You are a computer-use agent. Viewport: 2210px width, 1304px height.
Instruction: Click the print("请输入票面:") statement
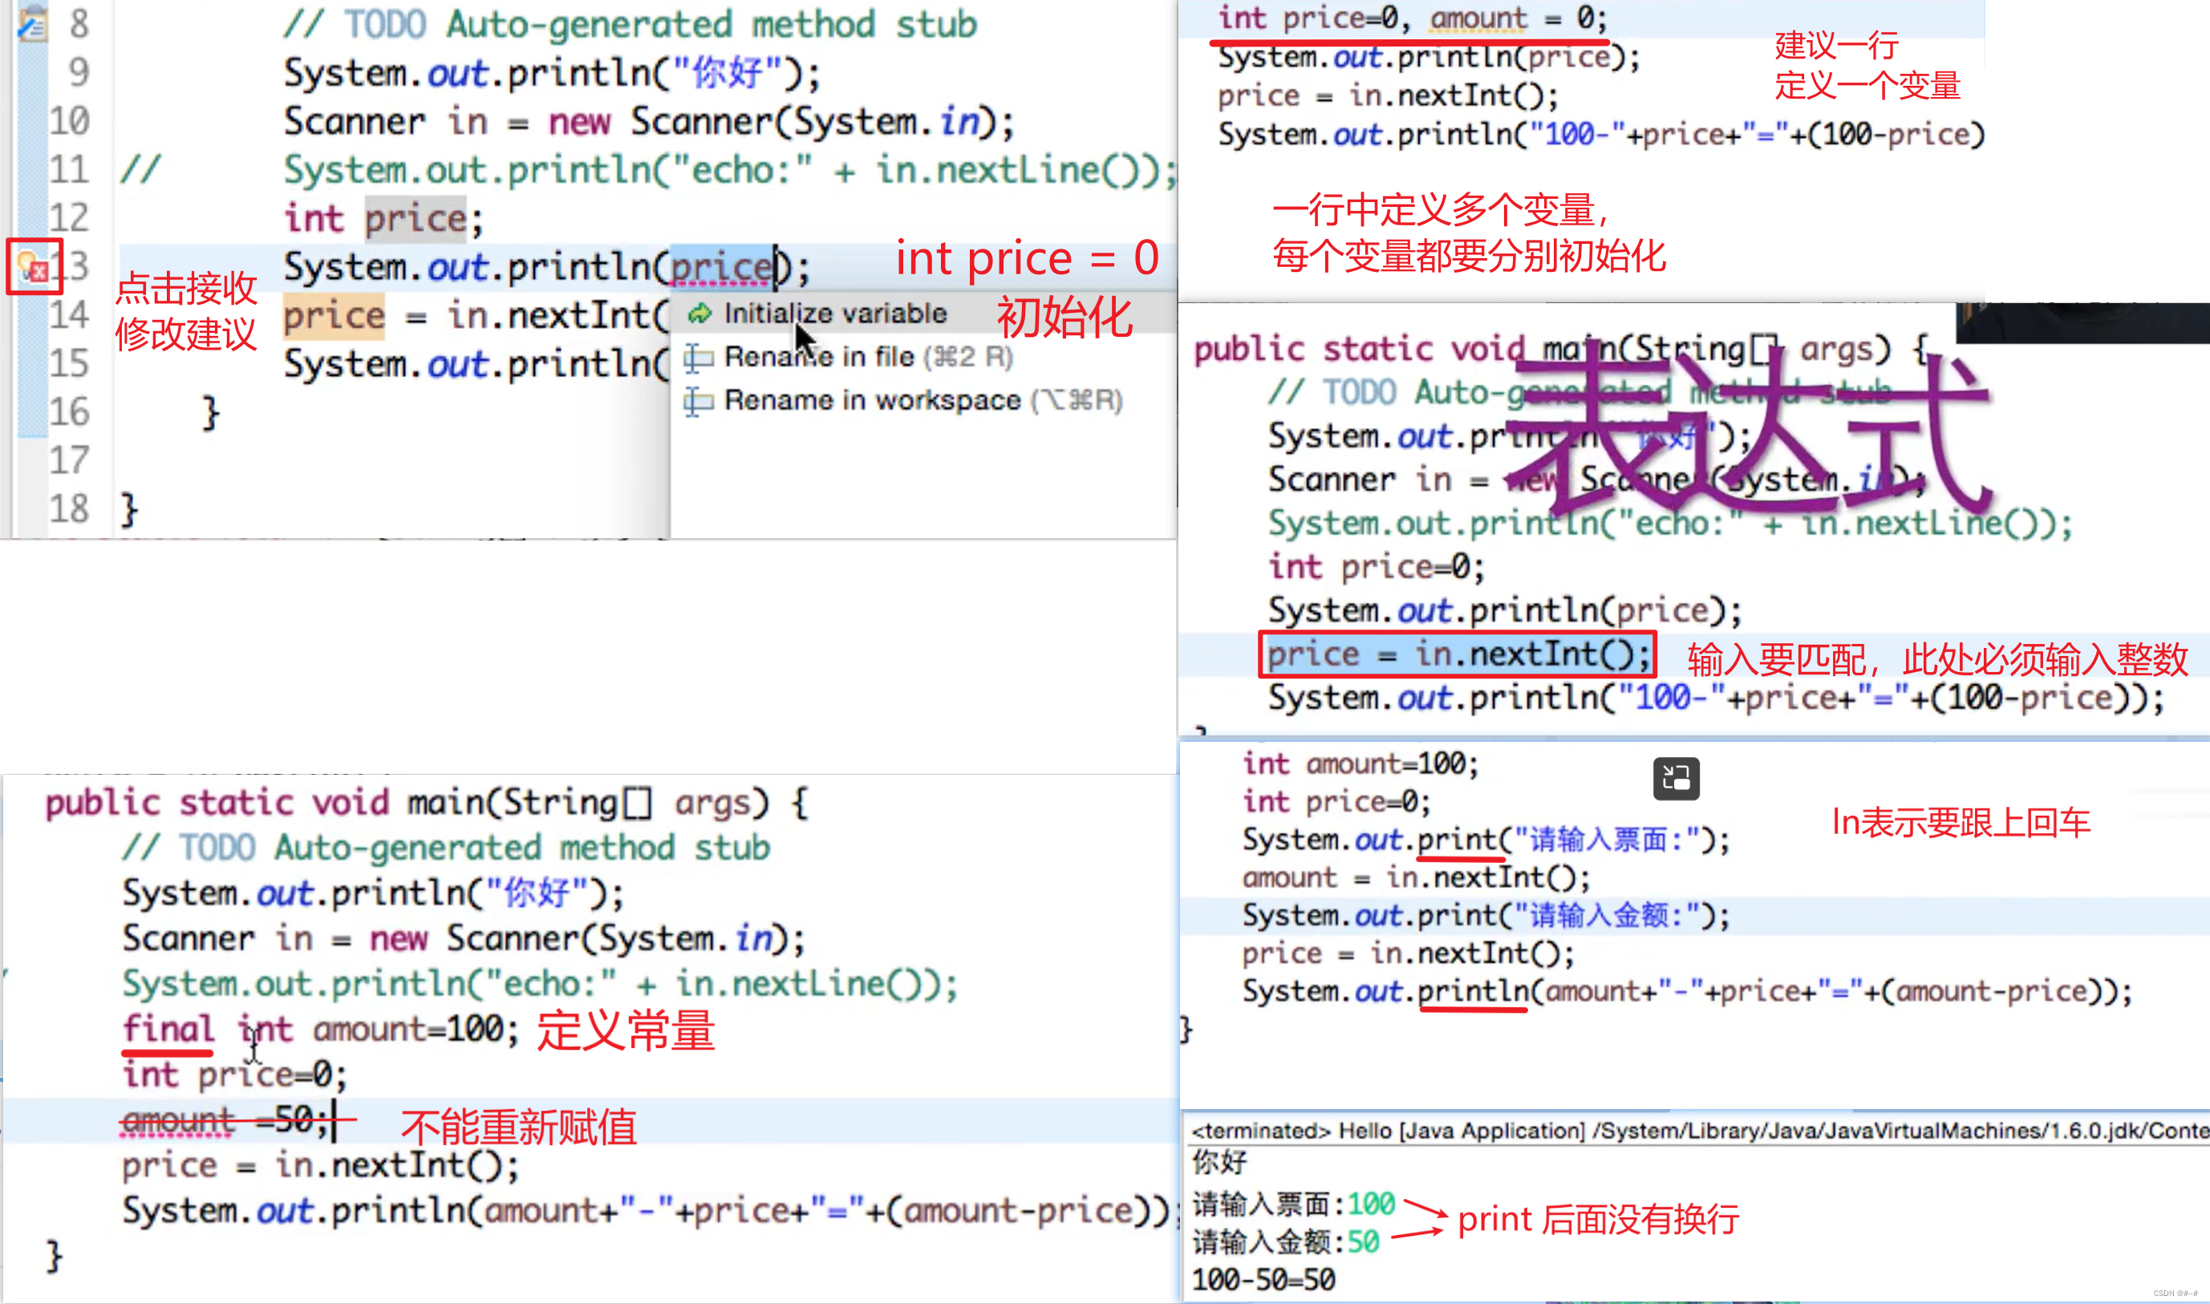coord(1486,840)
